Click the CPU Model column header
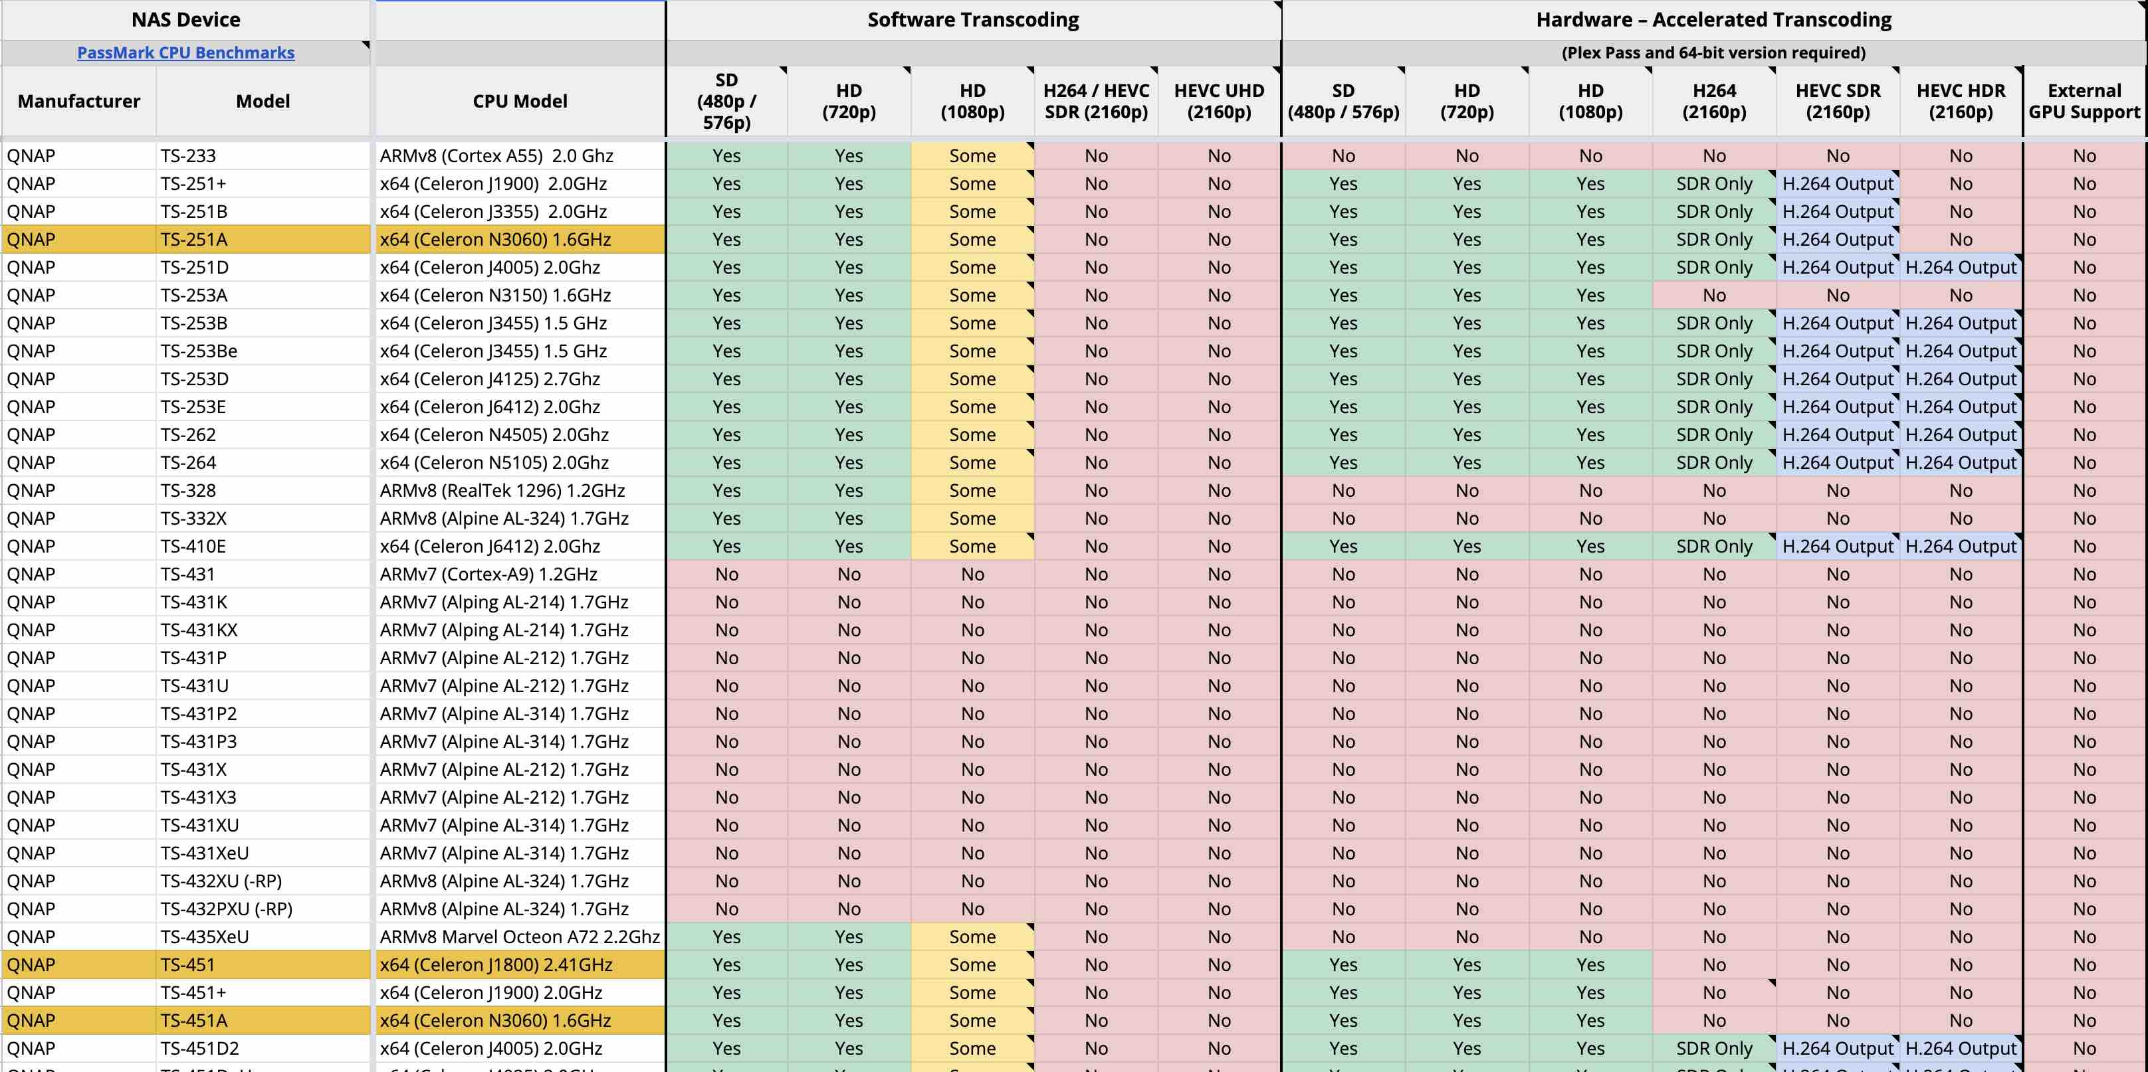 [520, 101]
